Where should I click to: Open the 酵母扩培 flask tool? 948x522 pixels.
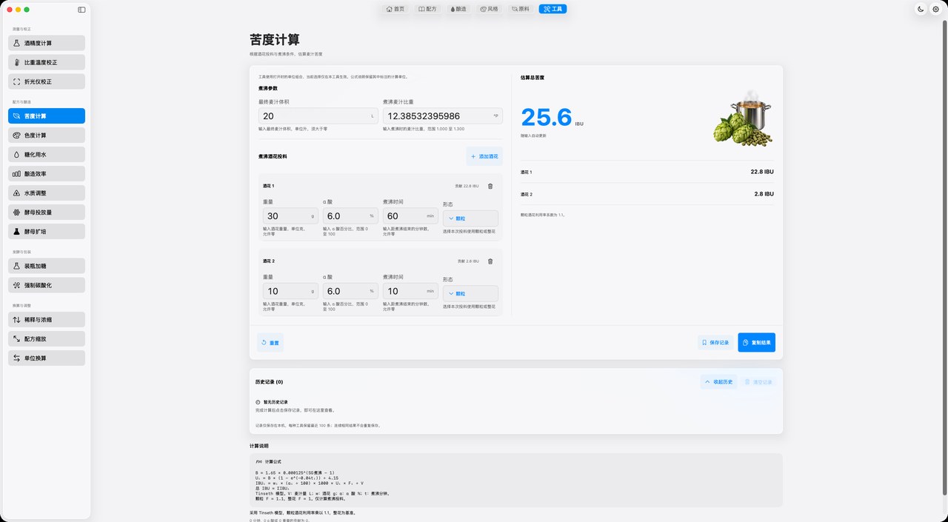click(47, 232)
